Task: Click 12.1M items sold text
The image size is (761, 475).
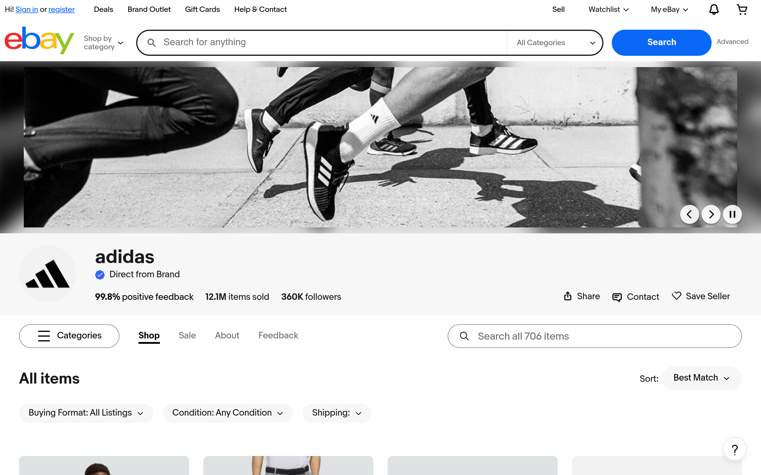Action: (x=237, y=297)
